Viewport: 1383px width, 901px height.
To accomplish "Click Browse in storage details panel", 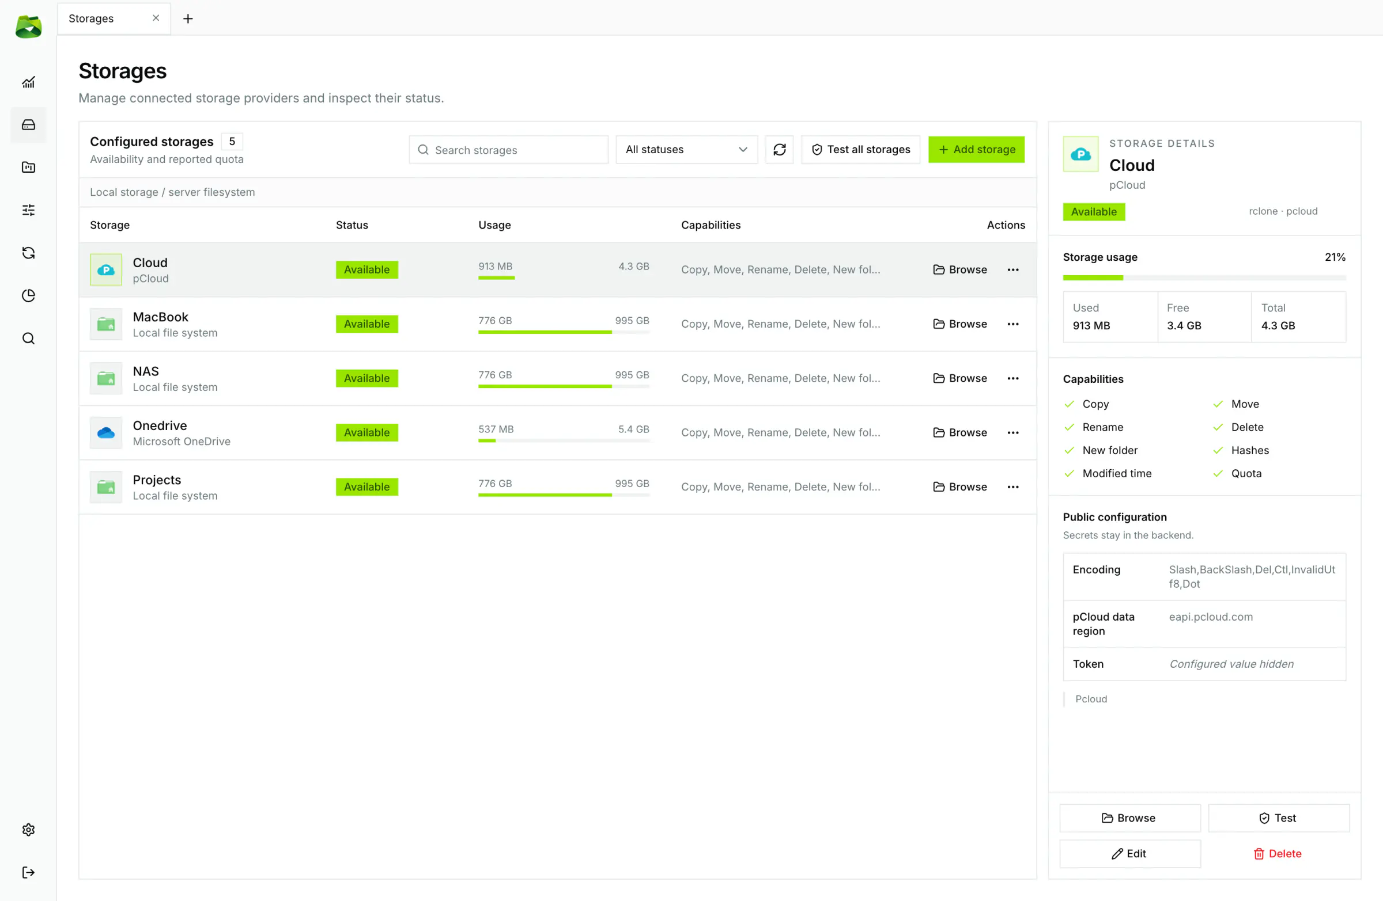I will pyautogui.click(x=1129, y=818).
